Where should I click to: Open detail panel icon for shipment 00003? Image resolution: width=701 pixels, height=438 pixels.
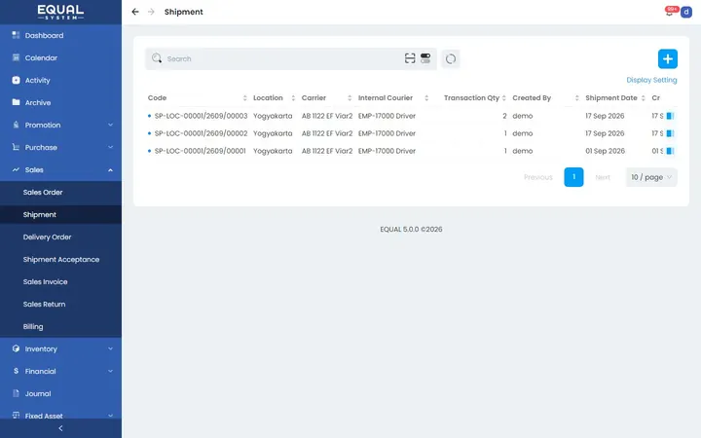coord(670,116)
